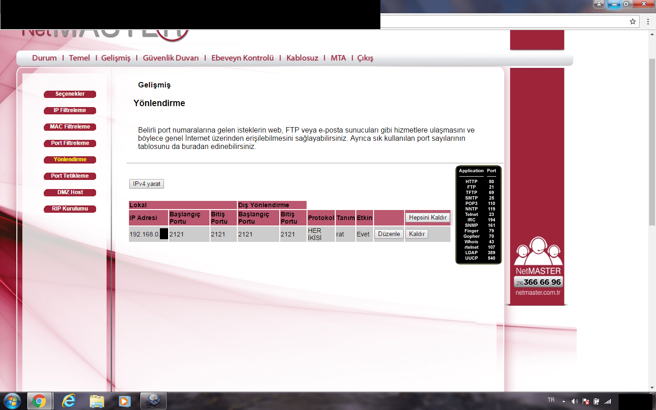
Task: Click the Tanım column header
Action: 345,218
